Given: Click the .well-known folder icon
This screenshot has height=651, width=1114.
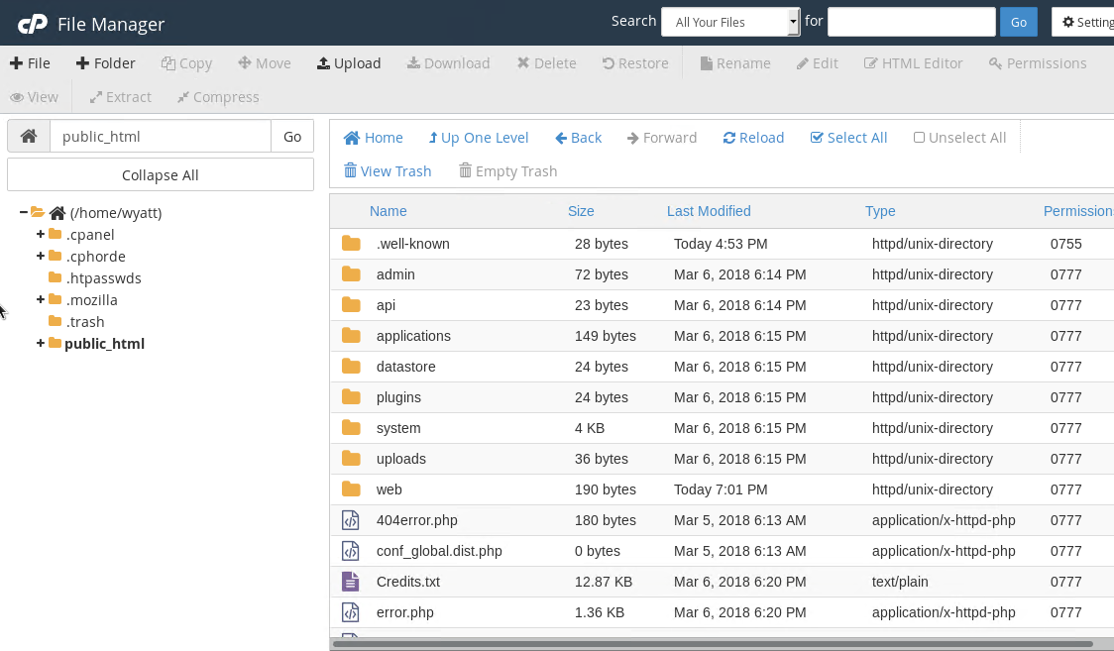Looking at the screenshot, I should [x=351, y=244].
